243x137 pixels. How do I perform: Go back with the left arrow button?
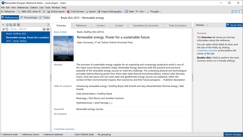[x=44, y=29]
